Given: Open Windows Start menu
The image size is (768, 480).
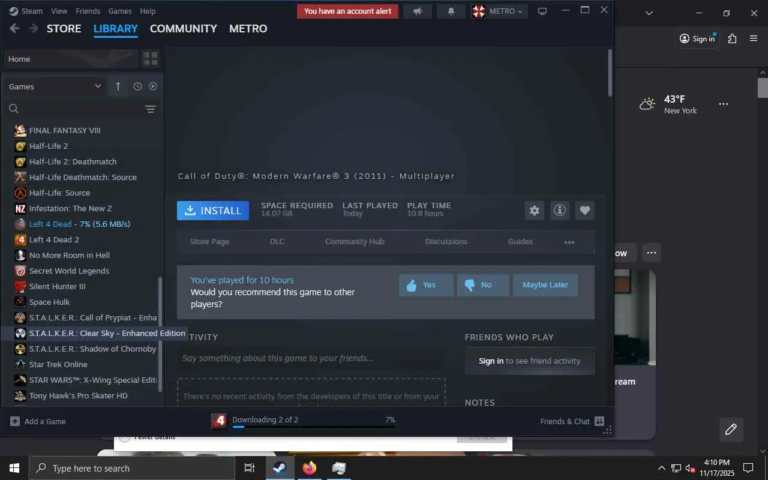Looking at the screenshot, I should [x=14, y=468].
